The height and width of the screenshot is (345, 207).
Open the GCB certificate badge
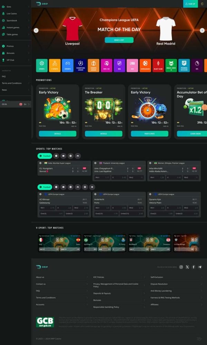[45, 322]
